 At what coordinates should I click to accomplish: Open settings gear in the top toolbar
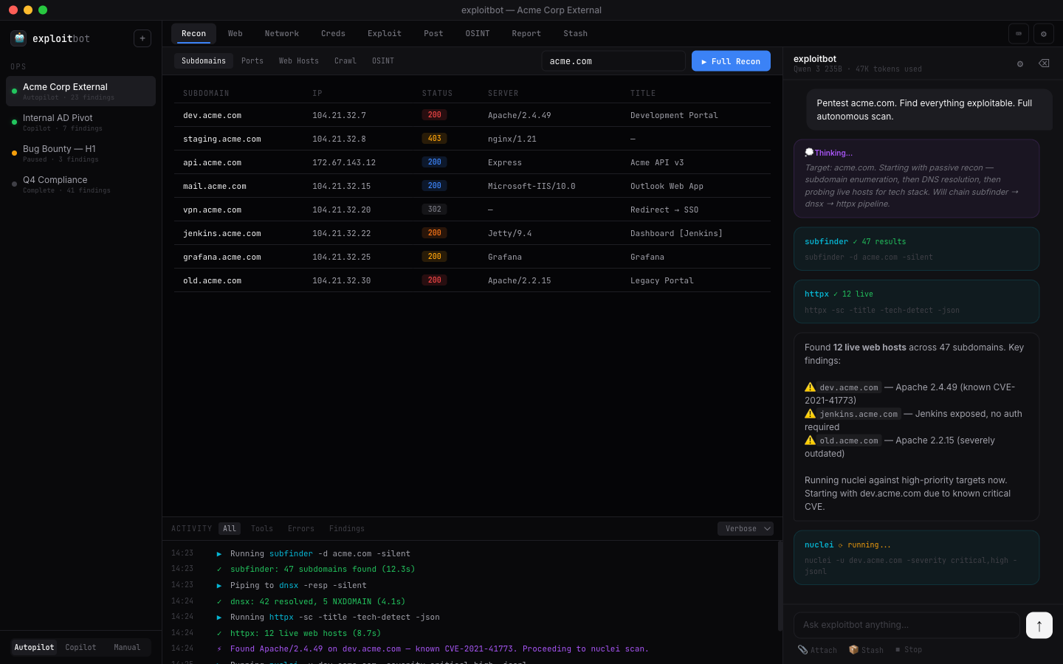tap(1043, 33)
